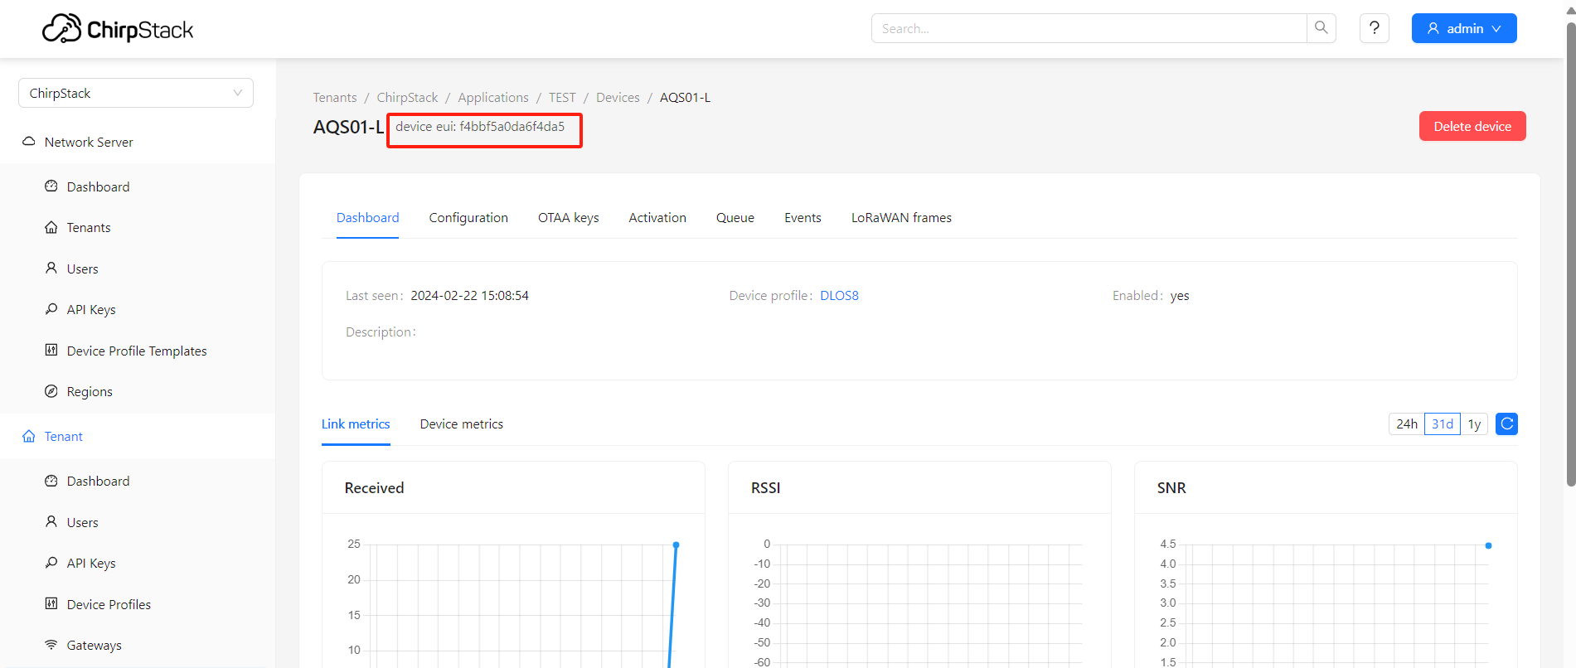Click the Delete device button
The image size is (1576, 668).
[x=1472, y=126]
